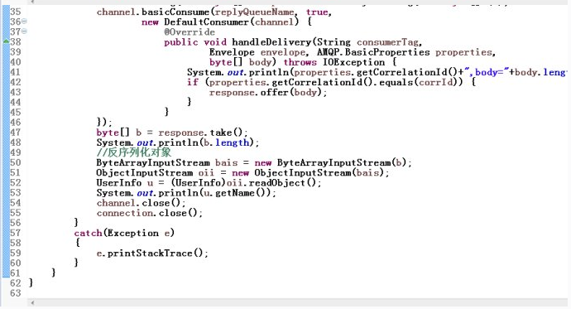Click the 'handleDelivery' method name
This screenshot has height=309, width=571.
[271, 42]
